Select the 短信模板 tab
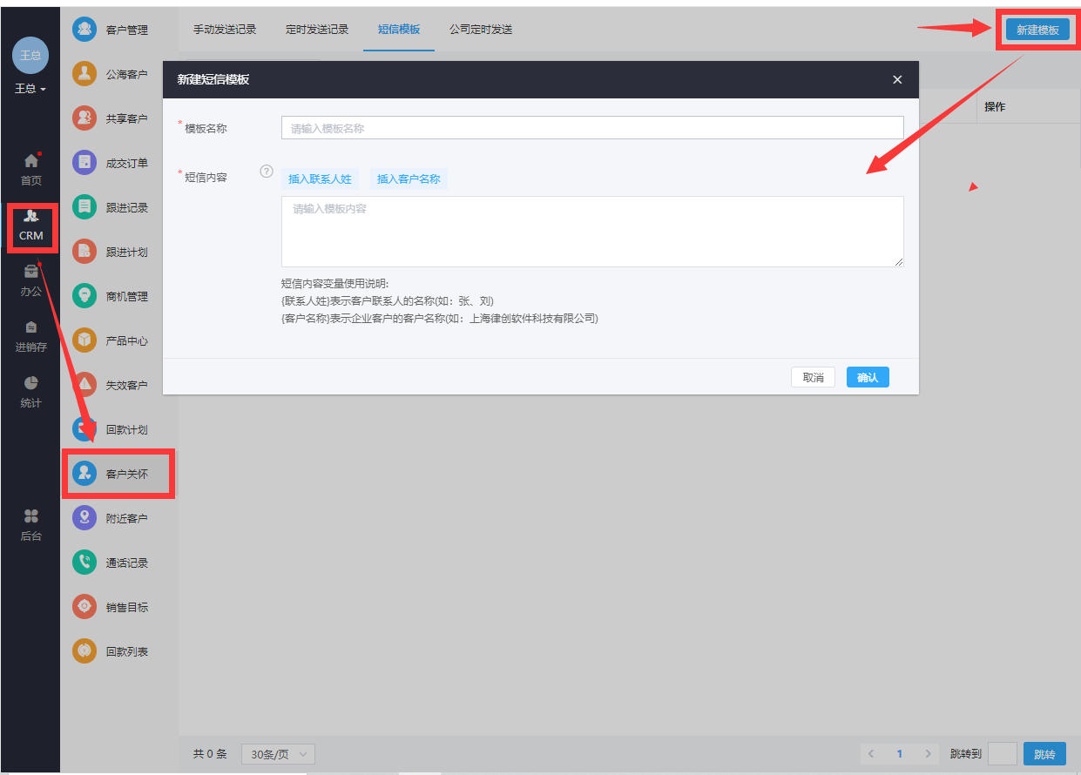This screenshot has height=775, width=1081. tap(399, 29)
